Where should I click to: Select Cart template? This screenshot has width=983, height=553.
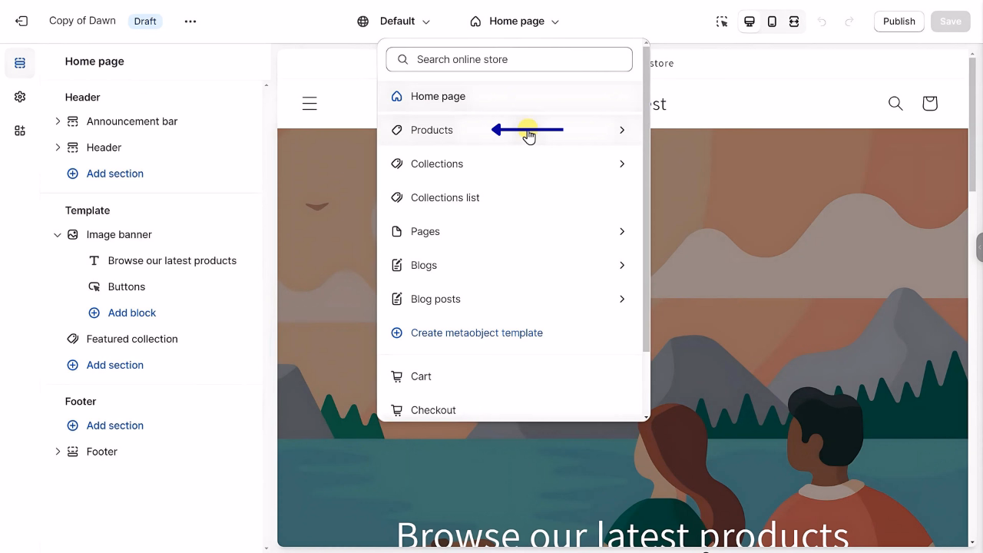(510, 376)
